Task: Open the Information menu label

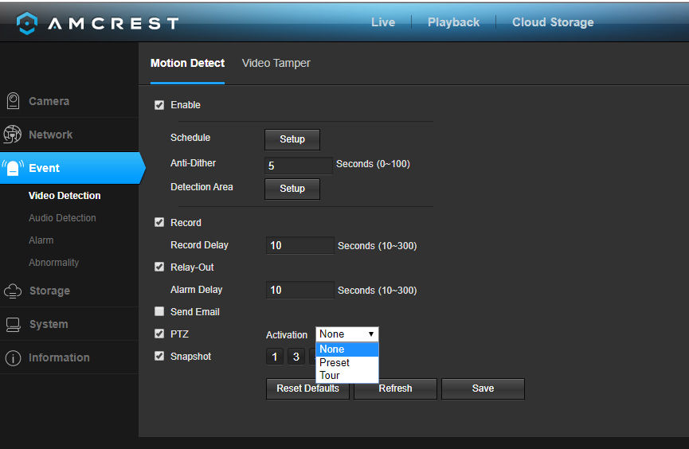Action: 59,357
